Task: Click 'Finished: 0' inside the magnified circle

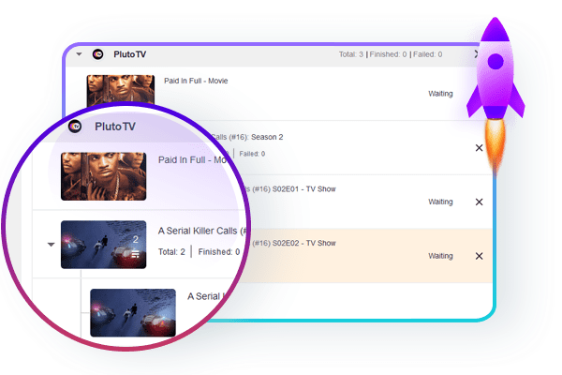Action: coord(219,252)
